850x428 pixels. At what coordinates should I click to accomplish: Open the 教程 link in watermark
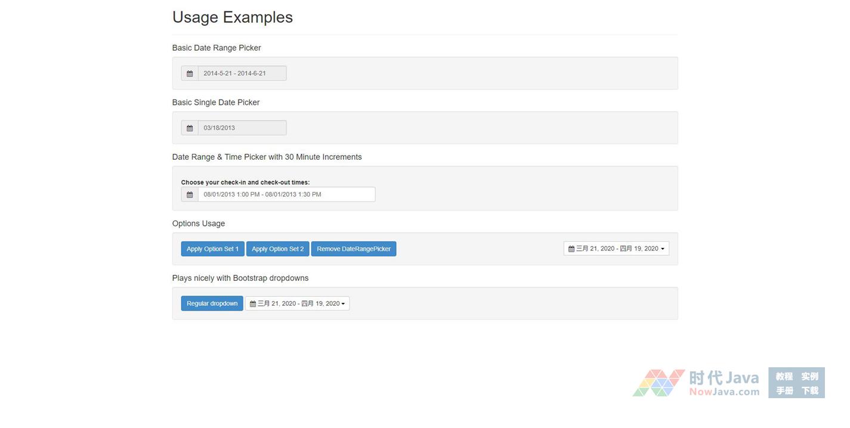pos(784,376)
